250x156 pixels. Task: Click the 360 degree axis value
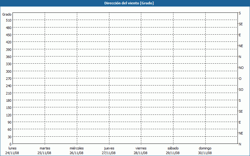[x=8, y=57]
